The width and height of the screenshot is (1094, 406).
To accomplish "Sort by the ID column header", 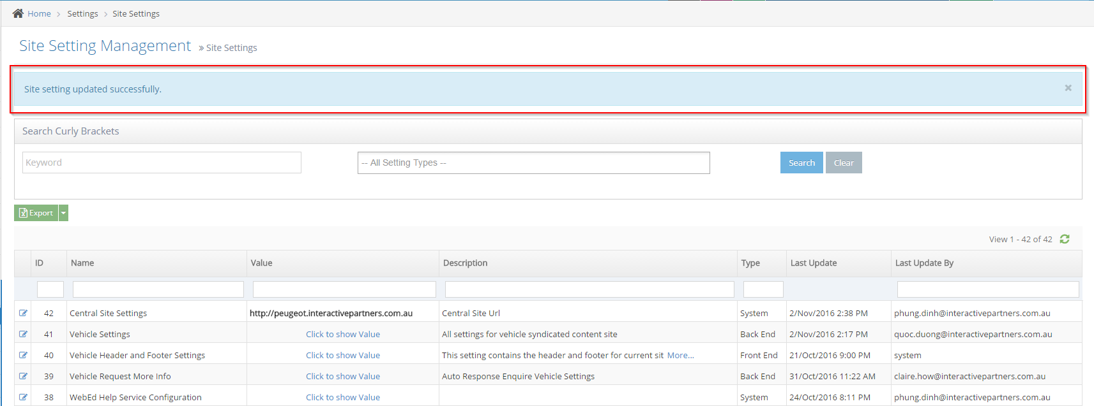I will click(40, 263).
